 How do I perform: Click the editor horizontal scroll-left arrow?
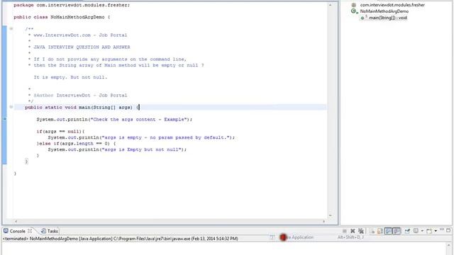[16, 222]
